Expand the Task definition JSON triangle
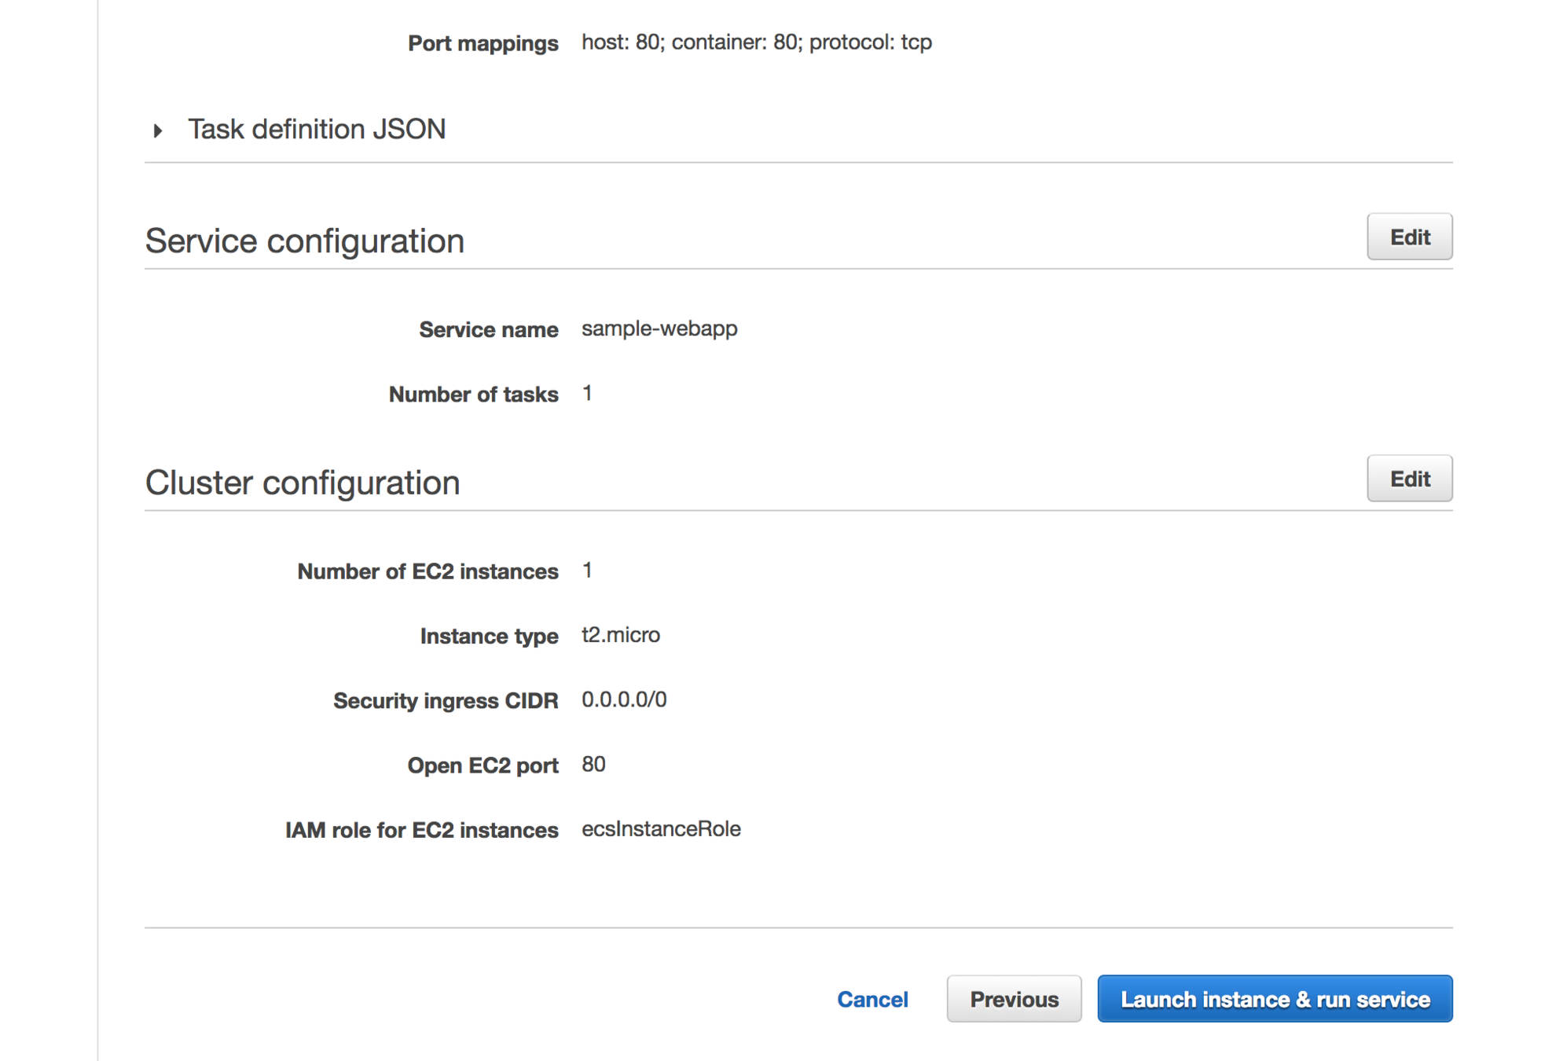 coord(158,130)
